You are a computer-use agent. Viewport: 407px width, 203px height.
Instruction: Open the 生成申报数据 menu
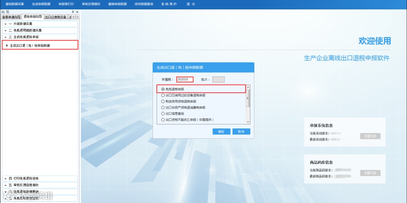pos(41,4)
